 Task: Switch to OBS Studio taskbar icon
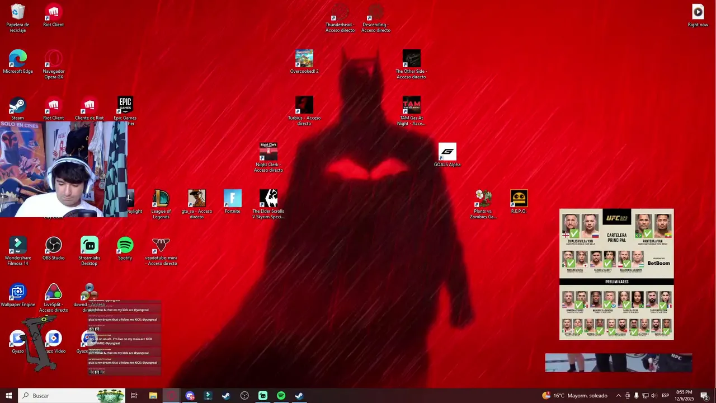(x=244, y=396)
